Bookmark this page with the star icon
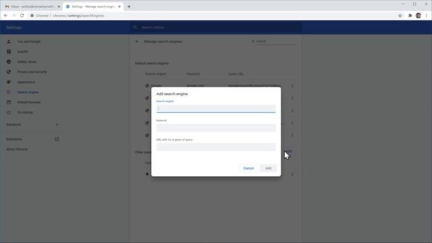432x243 pixels. point(400,16)
